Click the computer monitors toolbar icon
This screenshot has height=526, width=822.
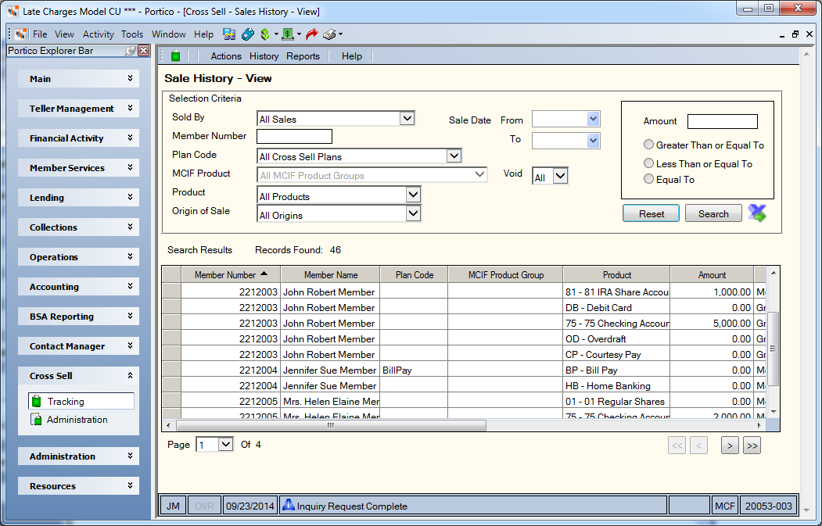click(229, 34)
